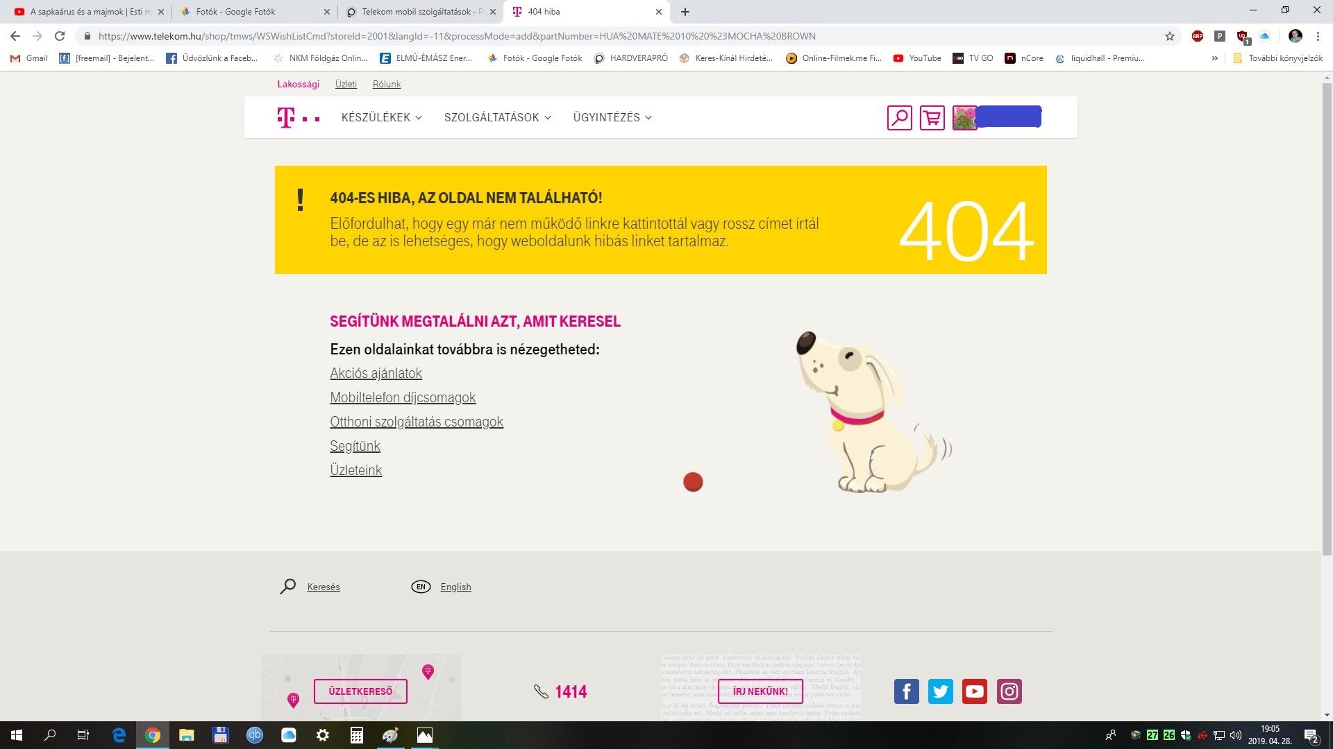Open the site search magnifier icon

pyautogui.click(x=899, y=117)
